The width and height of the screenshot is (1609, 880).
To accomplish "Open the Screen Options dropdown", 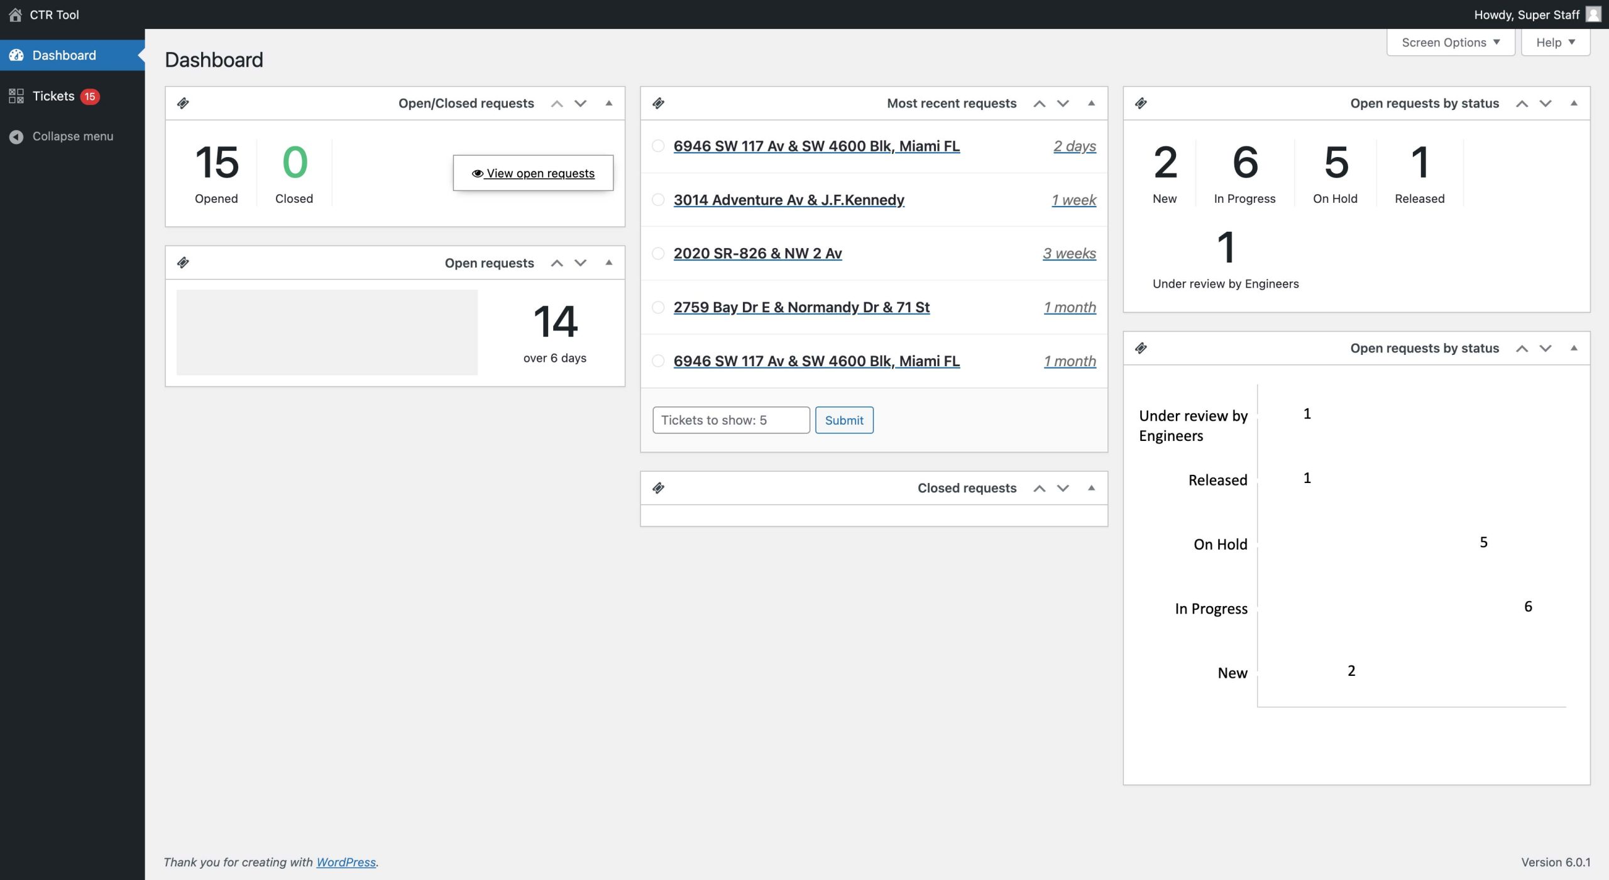I will tap(1451, 42).
